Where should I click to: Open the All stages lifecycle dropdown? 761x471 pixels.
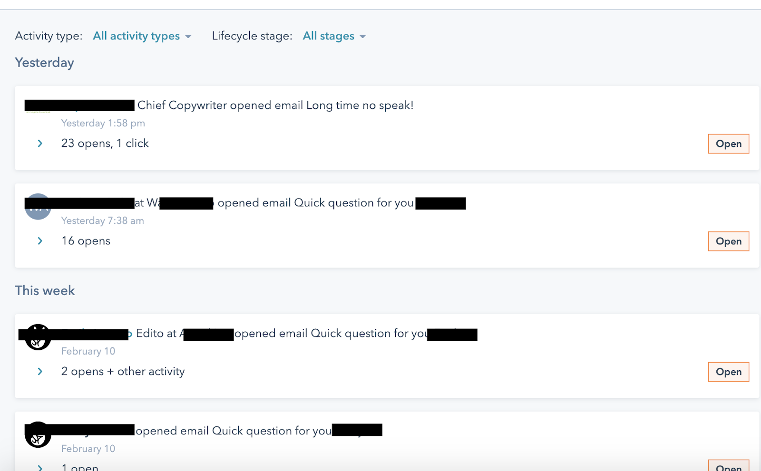(334, 36)
